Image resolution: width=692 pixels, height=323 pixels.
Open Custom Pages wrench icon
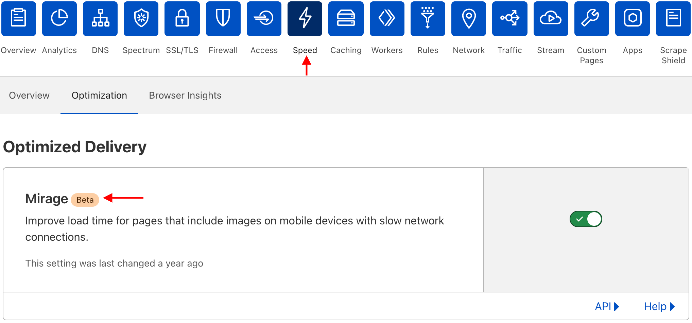[591, 19]
